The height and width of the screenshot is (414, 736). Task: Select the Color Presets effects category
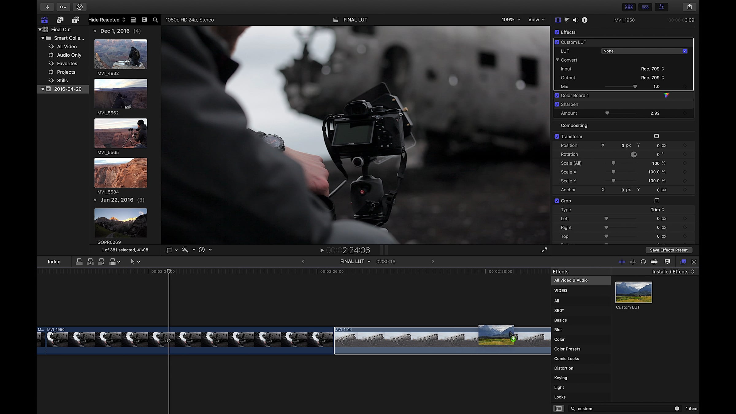pyautogui.click(x=567, y=349)
